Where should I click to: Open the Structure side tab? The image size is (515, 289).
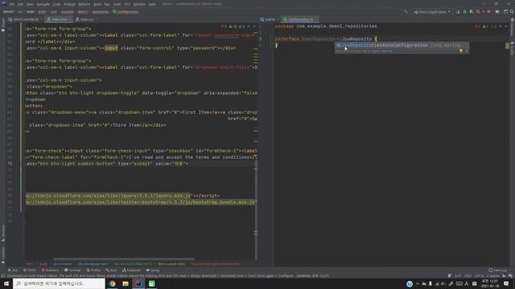[x=3, y=233]
